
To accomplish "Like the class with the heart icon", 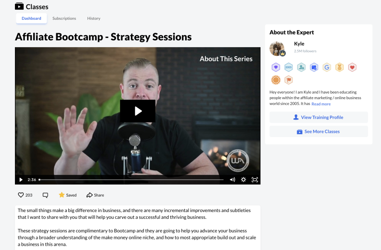I will 21,195.
